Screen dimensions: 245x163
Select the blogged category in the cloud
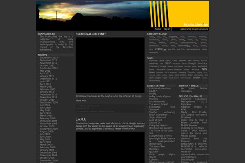[174, 37]
